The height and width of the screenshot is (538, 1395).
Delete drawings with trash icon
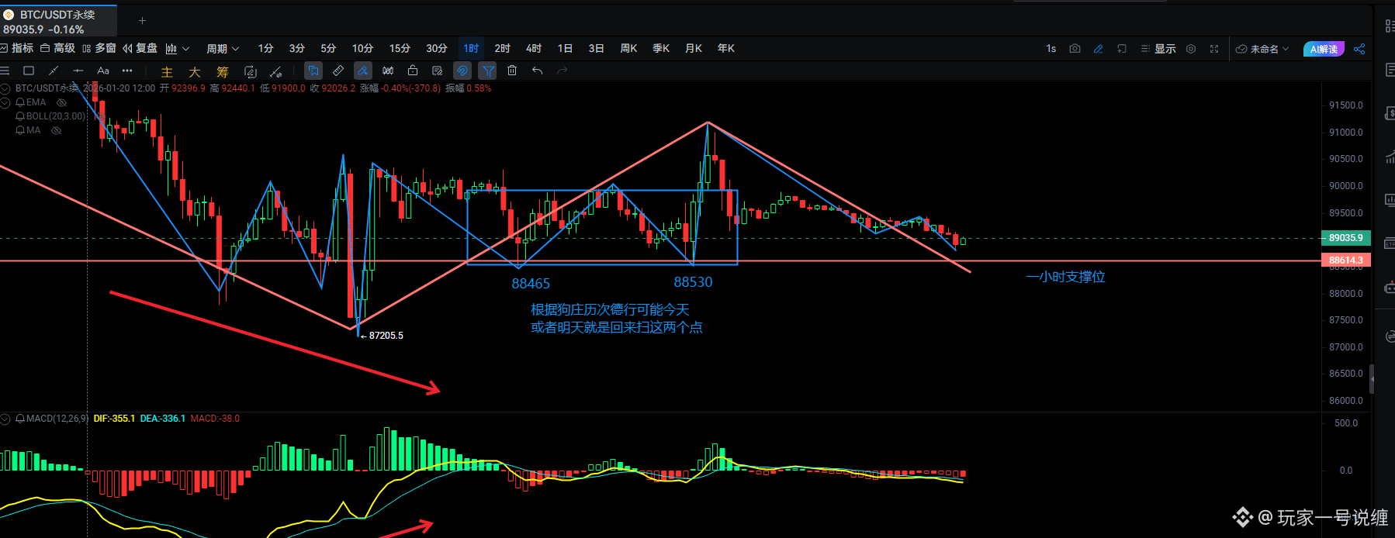tap(512, 71)
